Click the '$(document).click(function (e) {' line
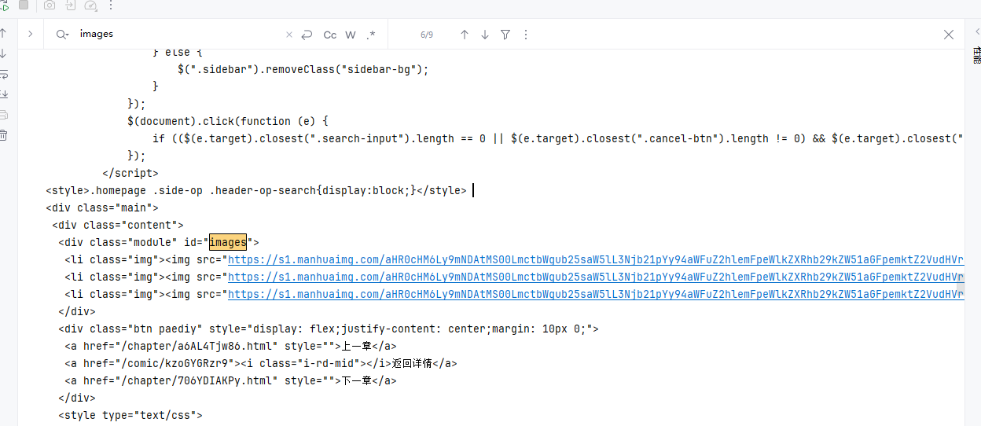 tap(228, 121)
